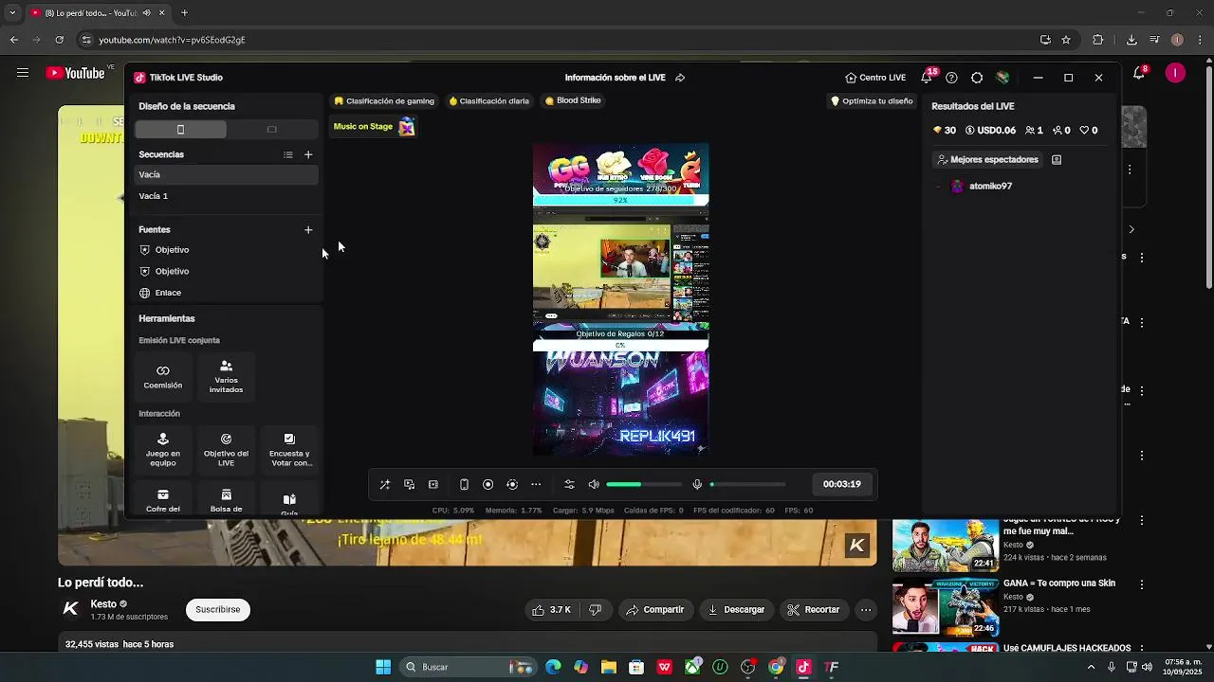Viewport: 1214px width, 682px height.
Task: Open the Coemisión tool
Action: 163,377
